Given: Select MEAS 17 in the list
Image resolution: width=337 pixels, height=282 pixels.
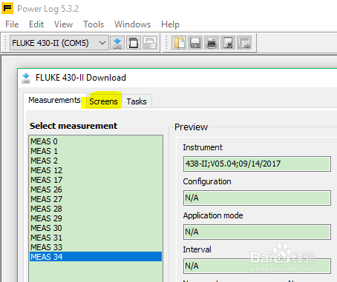Looking at the screenshot, I should click(x=96, y=180).
